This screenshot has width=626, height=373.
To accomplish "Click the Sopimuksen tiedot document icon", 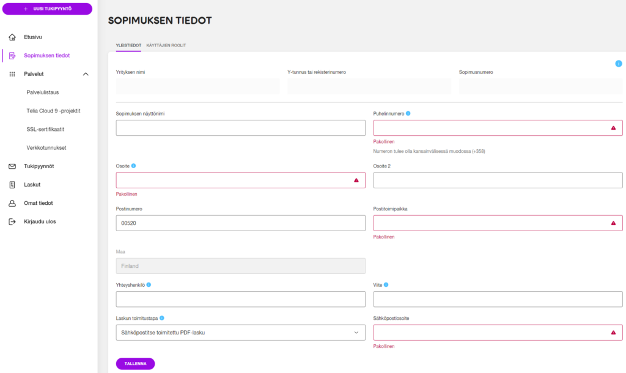I will (x=12, y=56).
